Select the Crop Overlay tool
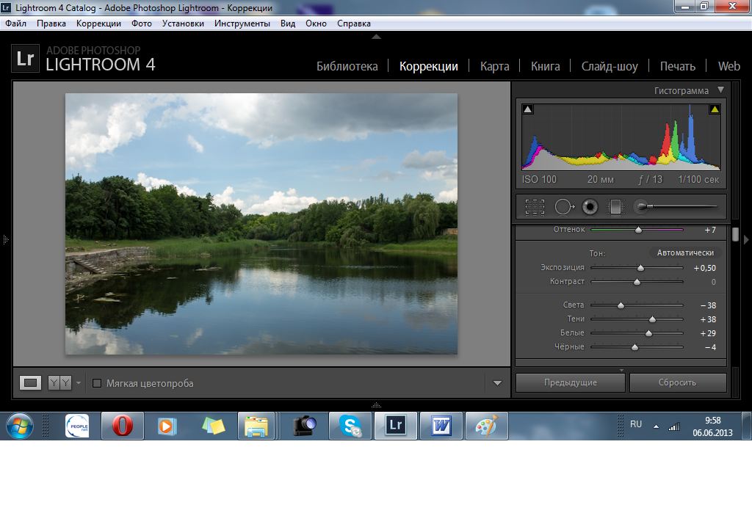The width and height of the screenshot is (752, 505). click(x=535, y=207)
